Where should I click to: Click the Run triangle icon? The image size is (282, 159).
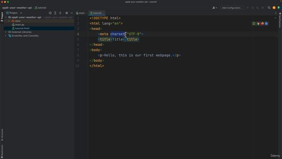(248, 8)
